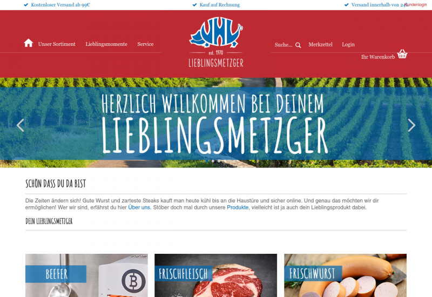432x297 pixels.
Task: Open the Frischfleisch category tile
Action: [x=215, y=275]
